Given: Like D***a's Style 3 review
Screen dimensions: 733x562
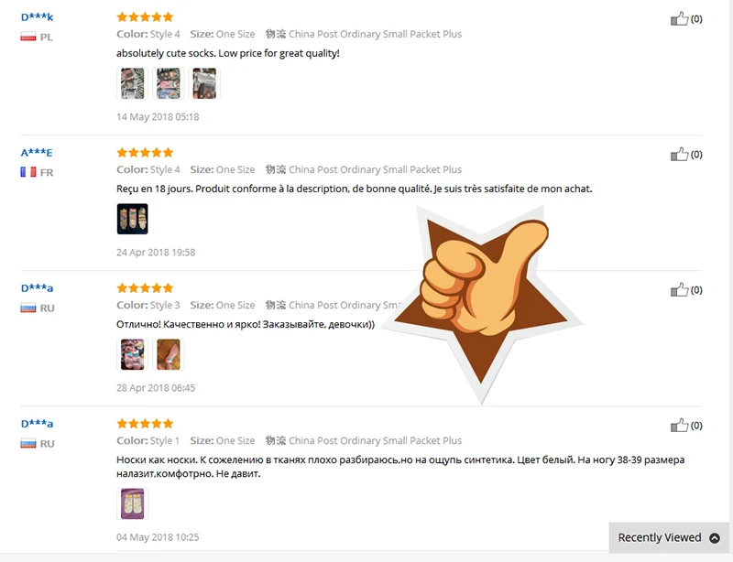Looking at the screenshot, I should point(679,289).
